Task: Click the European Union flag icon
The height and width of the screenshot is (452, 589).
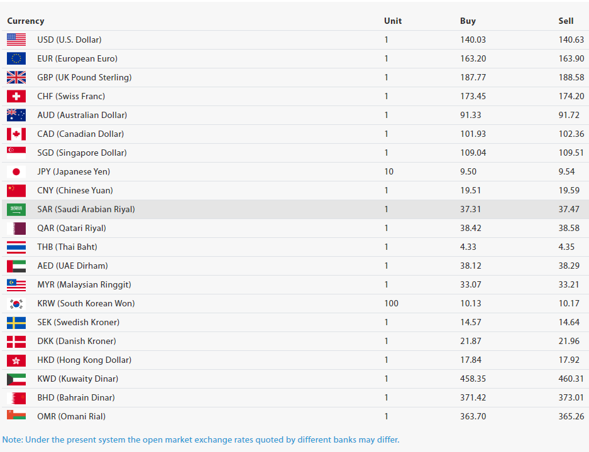Action: tap(16, 58)
